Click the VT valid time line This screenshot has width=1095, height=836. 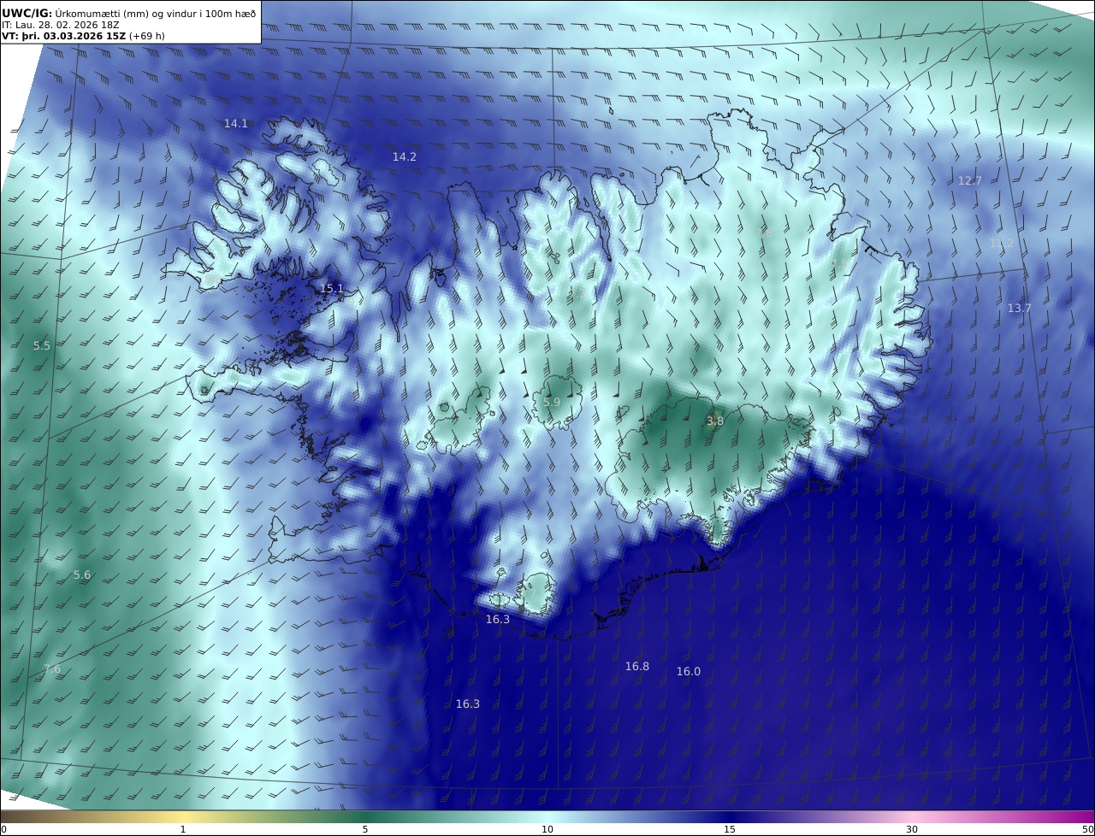[83, 36]
